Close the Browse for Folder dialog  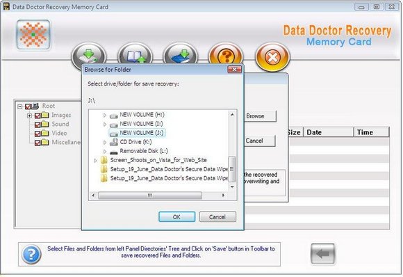coord(234,70)
